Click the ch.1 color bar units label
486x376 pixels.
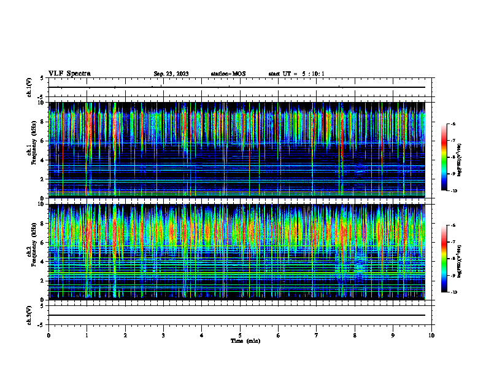[x=460, y=160]
